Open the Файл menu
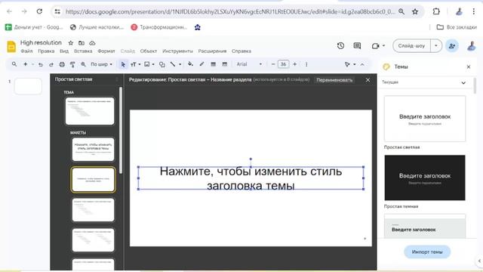This screenshot has height=272, width=483. coord(26,51)
